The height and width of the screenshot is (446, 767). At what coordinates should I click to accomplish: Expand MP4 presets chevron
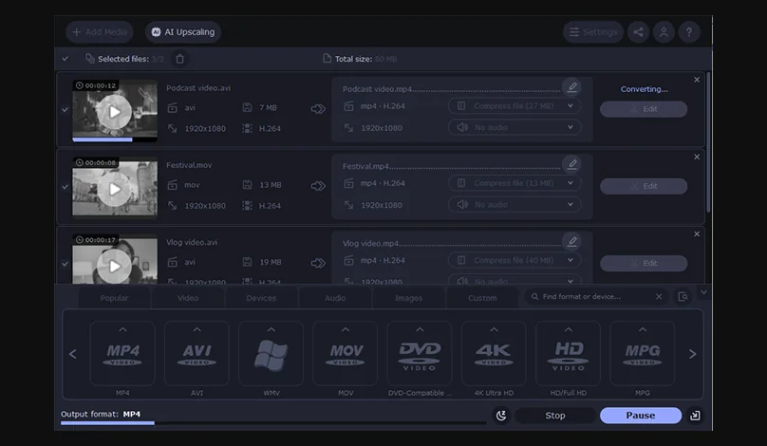[x=122, y=329]
